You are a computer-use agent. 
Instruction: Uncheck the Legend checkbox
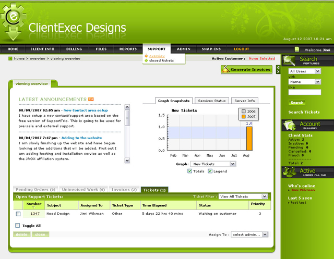point(210,171)
